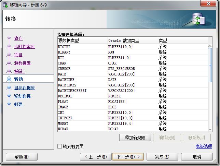Screen dimensions: 220x166
Task: Click the FLOAT[53] Oracle type cell
Action: tap(133, 102)
